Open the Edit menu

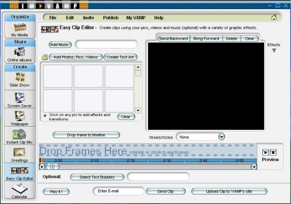[x=70, y=18]
